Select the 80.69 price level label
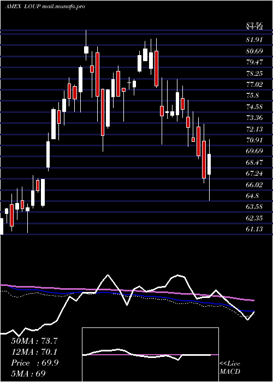The width and height of the screenshot is (273, 382). [x=254, y=51]
